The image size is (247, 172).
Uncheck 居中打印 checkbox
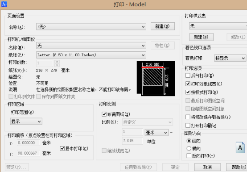coord(62,148)
